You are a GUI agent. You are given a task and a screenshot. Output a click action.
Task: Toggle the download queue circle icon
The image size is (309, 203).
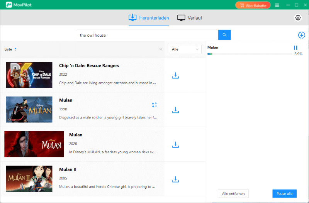click(302, 35)
